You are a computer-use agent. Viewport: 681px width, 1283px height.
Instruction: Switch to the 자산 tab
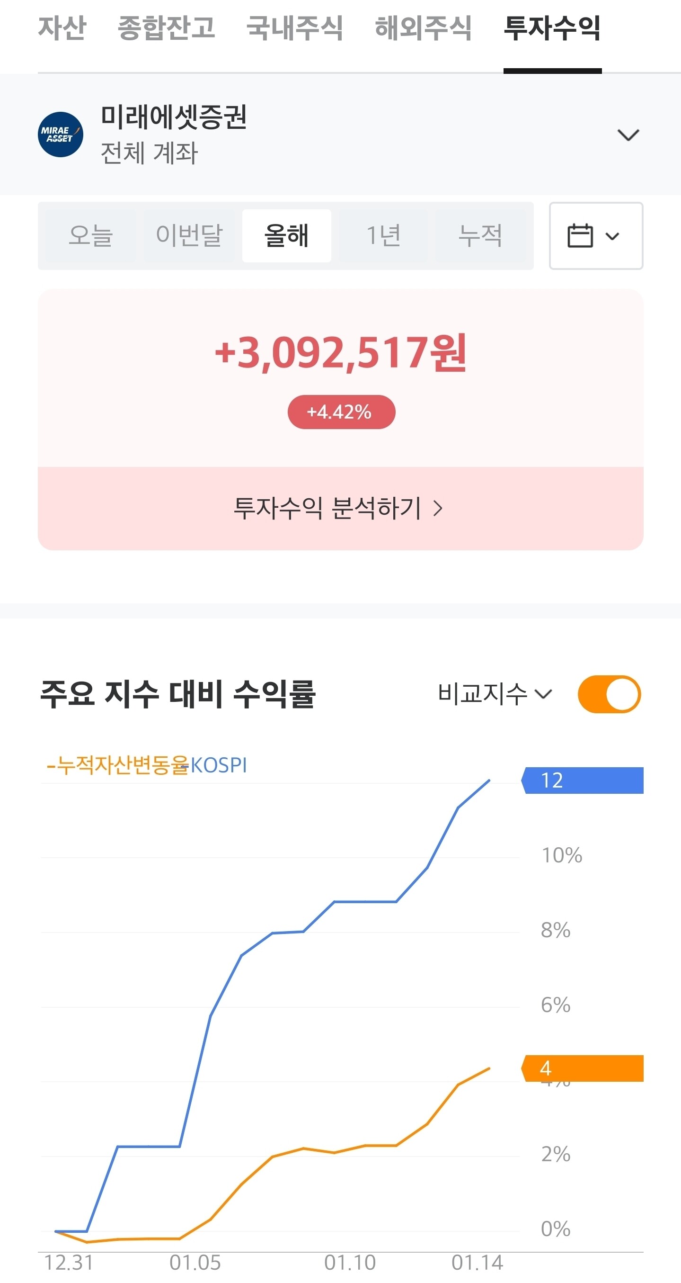pos(62,28)
